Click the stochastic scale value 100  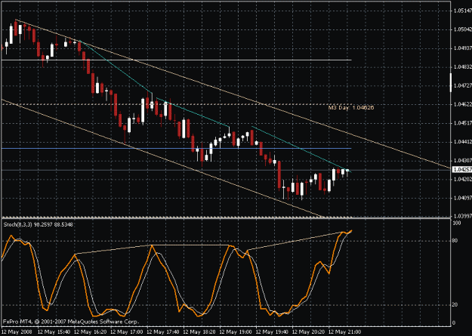[457, 223]
